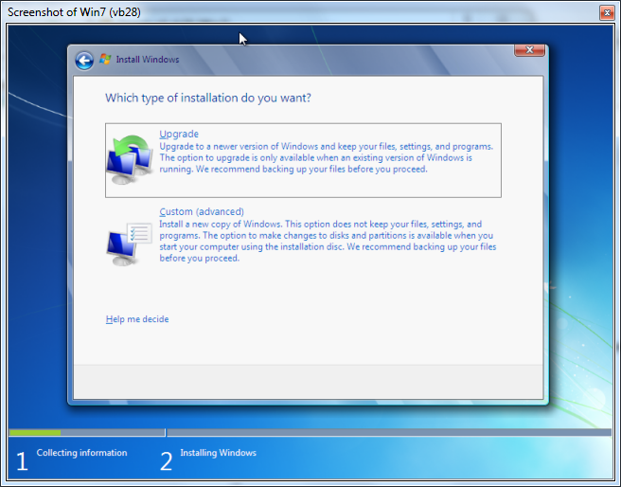Image resolution: width=621 pixels, height=487 pixels.
Task: Click the 'Which type of installation do you want?' heading
Action: 208,98
